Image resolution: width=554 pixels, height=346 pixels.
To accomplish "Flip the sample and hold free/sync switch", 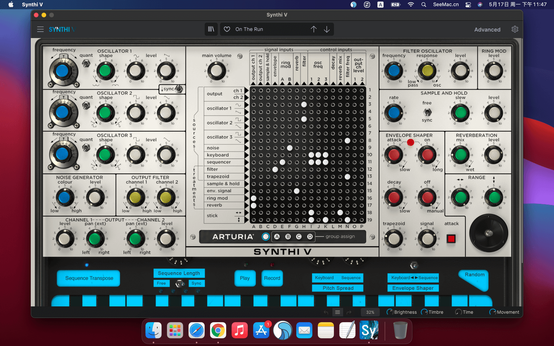I will (427, 112).
